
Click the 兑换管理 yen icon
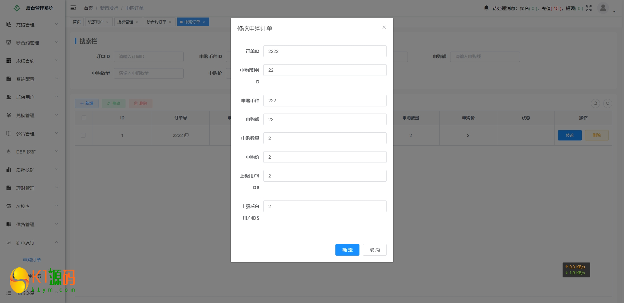(x=9, y=115)
